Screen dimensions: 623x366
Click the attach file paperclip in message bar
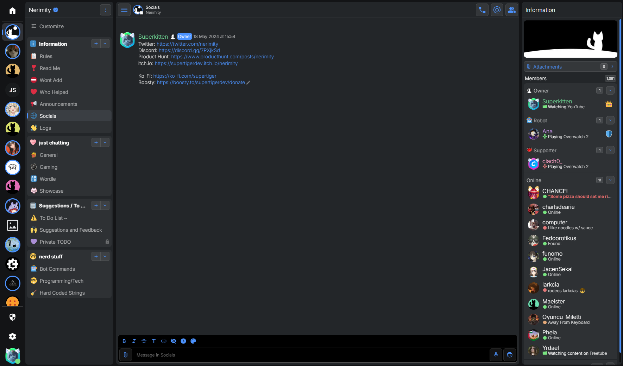pyautogui.click(x=126, y=355)
